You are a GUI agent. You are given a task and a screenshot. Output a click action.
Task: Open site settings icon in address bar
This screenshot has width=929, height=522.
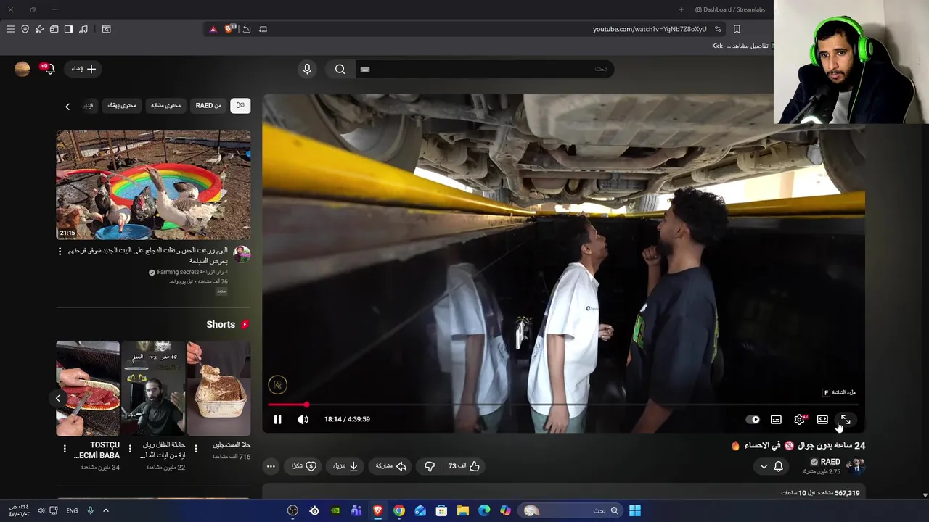718,29
